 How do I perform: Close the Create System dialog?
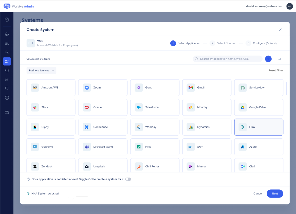280,30
